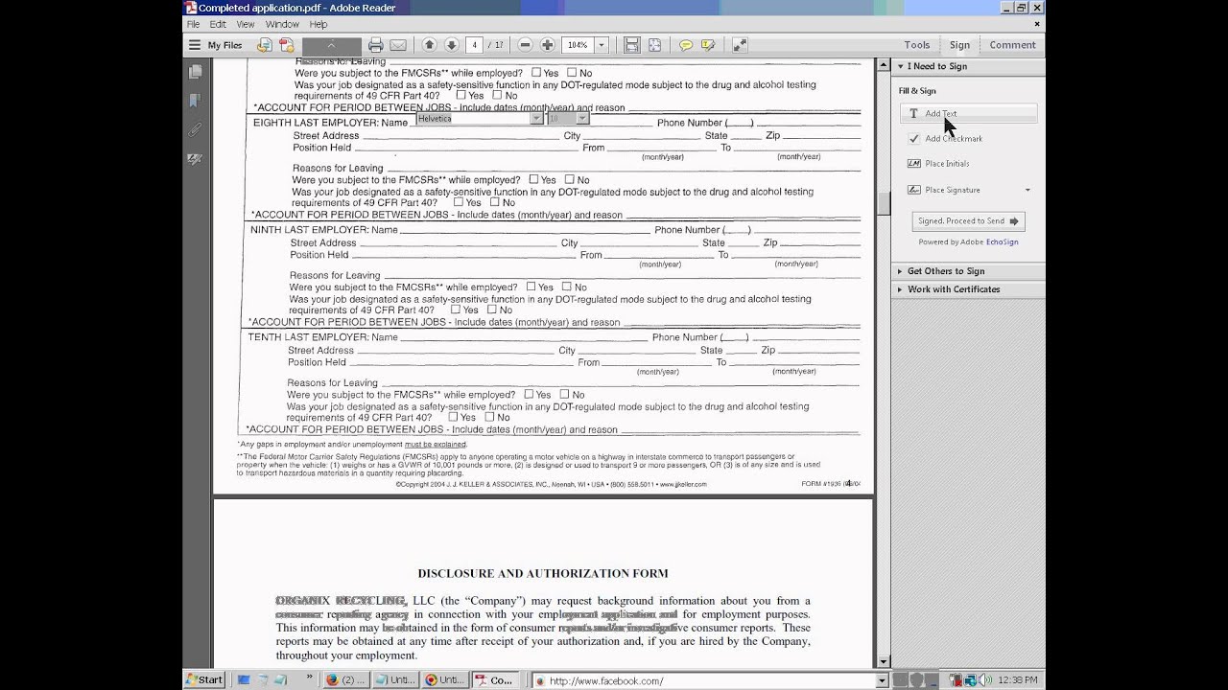Select the Add Text tool
The width and height of the screenshot is (1228, 690).
click(968, 113)
